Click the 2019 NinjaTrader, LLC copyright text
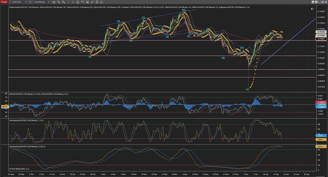328x177 pixels. pos(19,169)
